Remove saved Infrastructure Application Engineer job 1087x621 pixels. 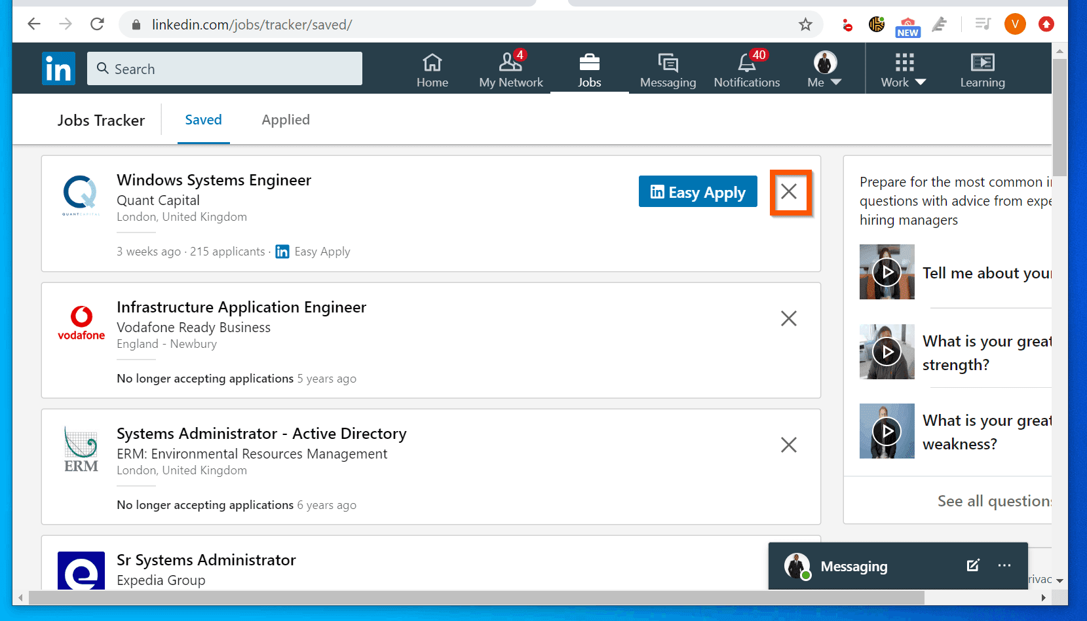tap(789, 318)
